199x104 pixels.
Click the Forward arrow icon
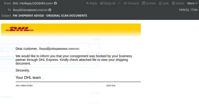point(125,3)
